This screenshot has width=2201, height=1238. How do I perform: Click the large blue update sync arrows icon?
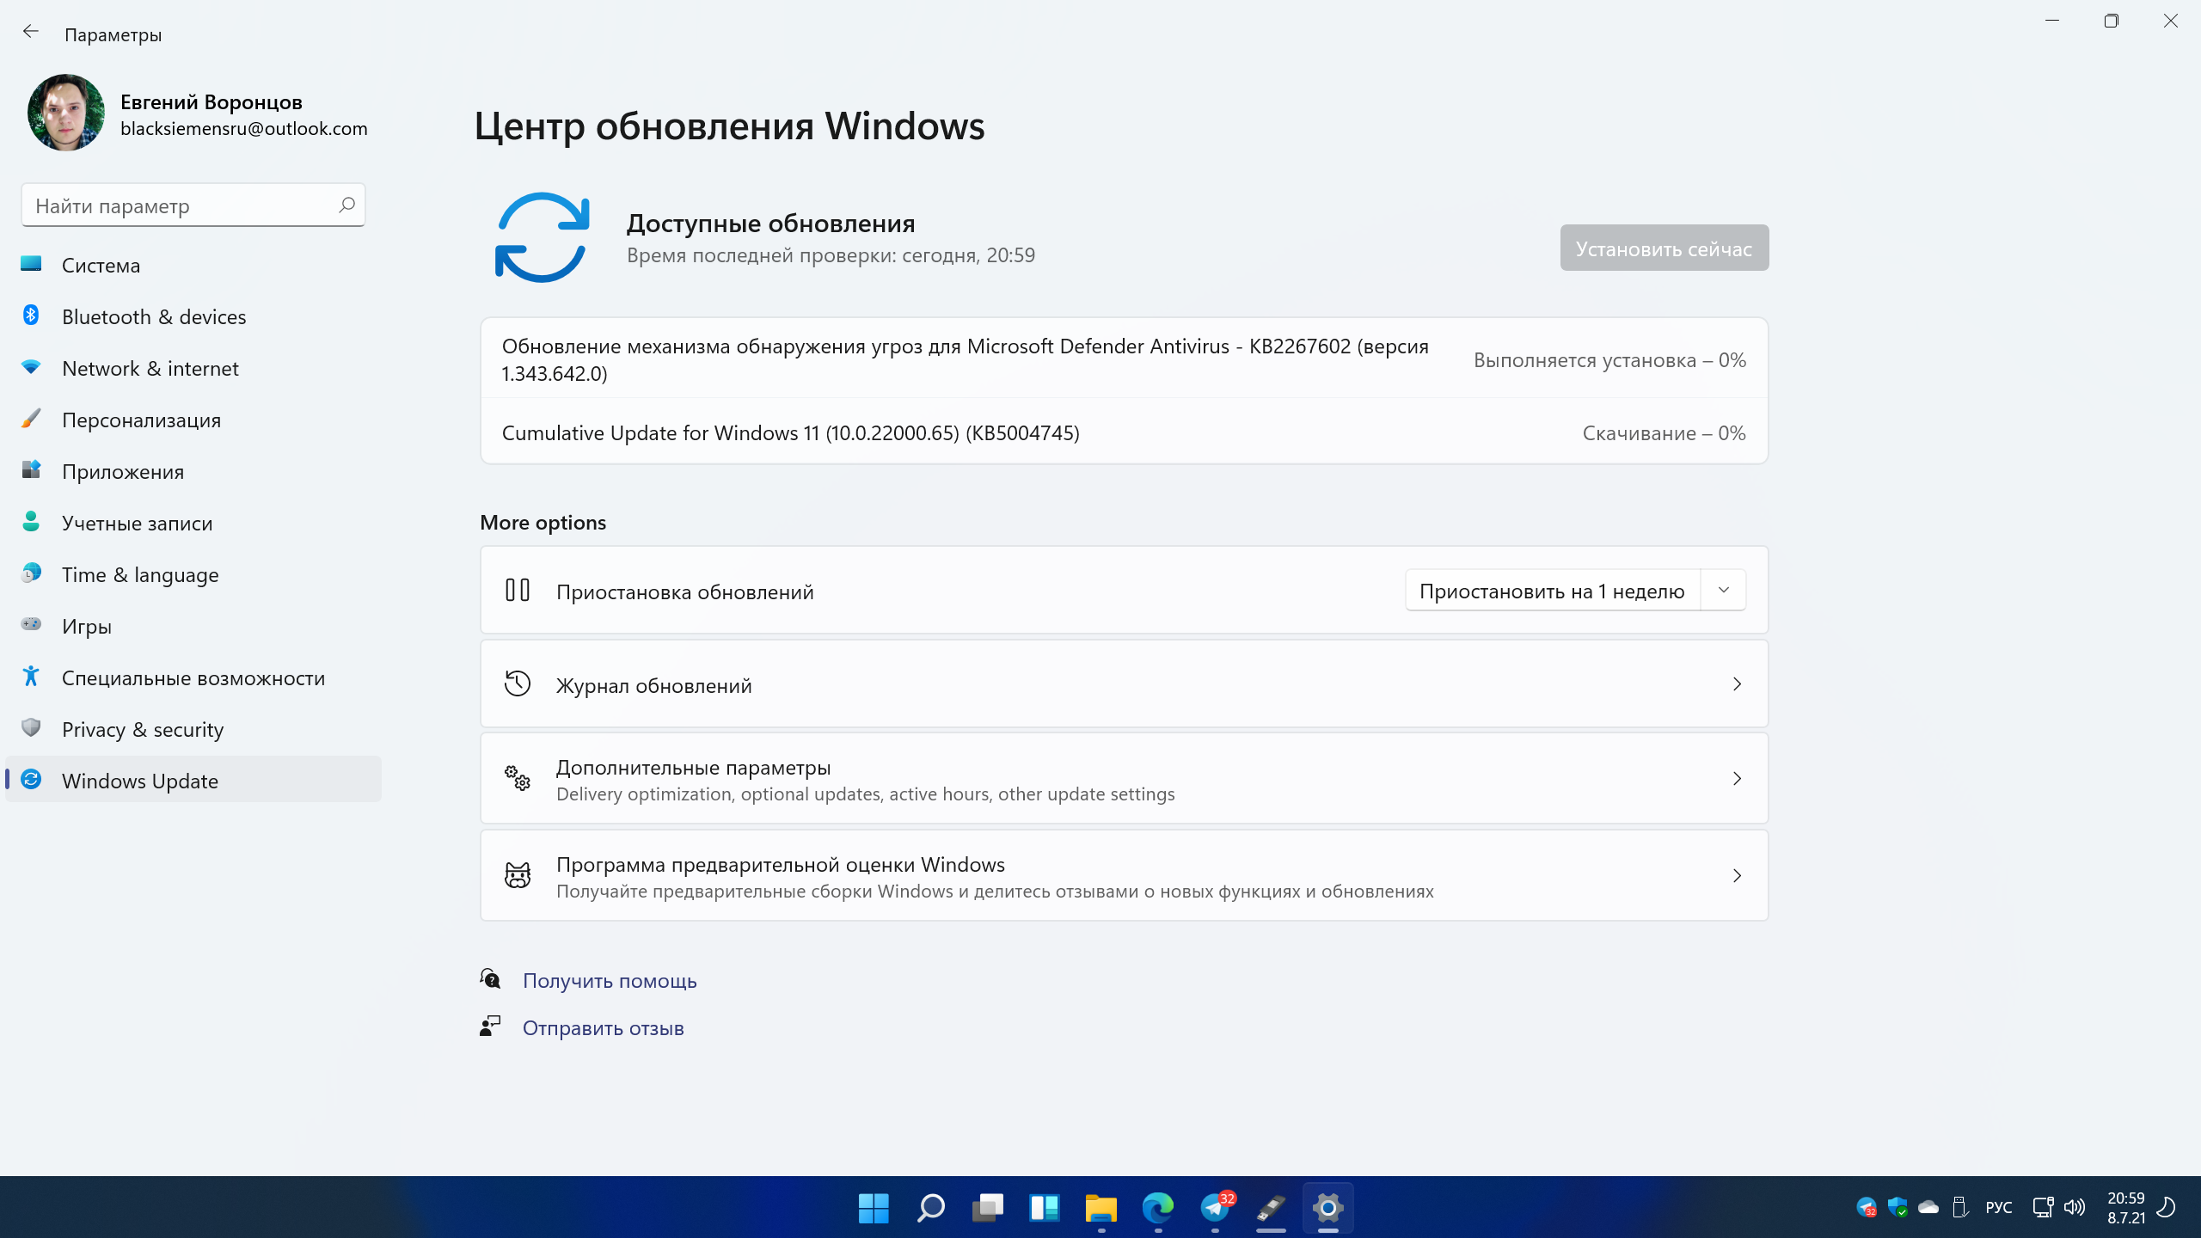pos(543,237)
